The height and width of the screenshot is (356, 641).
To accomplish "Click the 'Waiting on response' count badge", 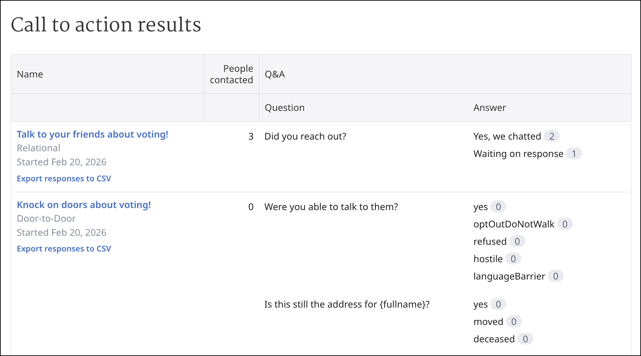I will pyautogui.click(x=574, y=154).
